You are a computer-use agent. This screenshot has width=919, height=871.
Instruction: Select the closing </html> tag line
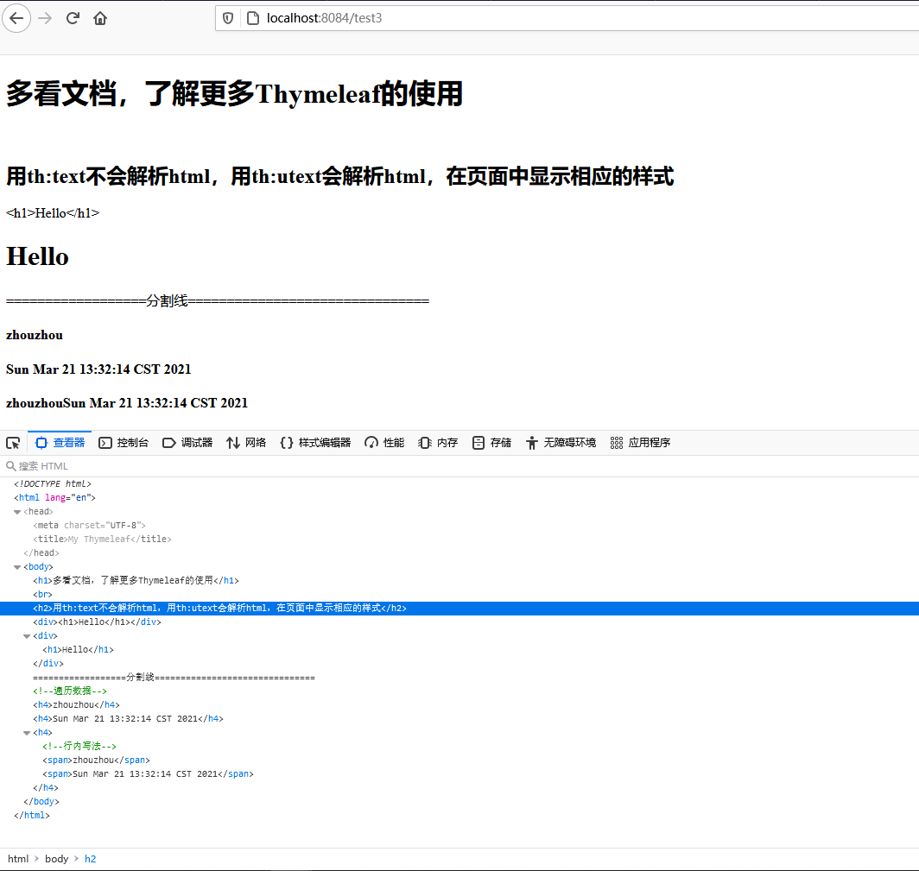click(32, 816)
